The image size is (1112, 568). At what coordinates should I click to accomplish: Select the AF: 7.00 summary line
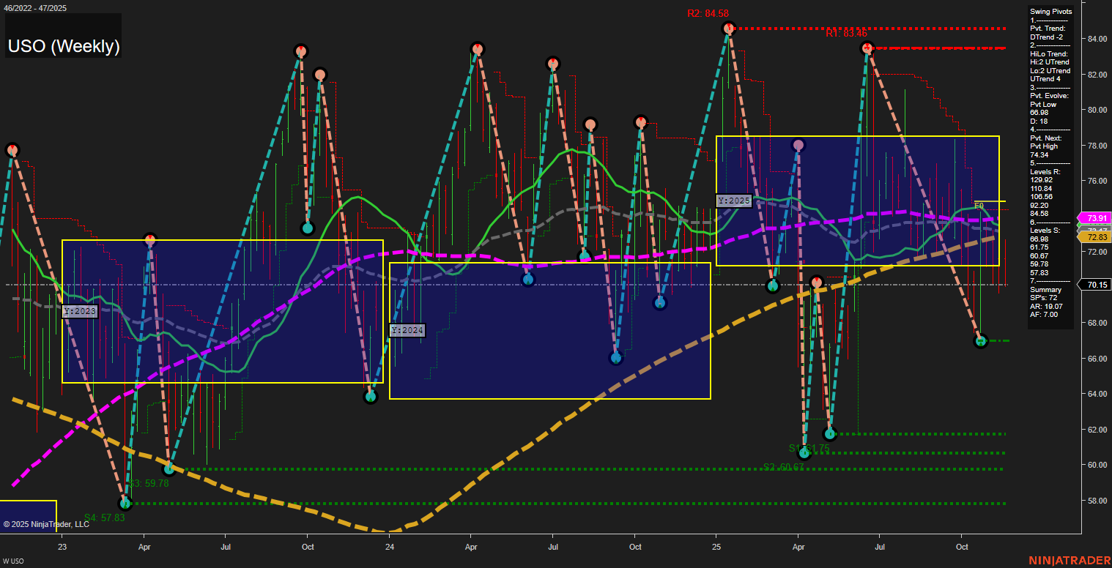(x=1045, y=315)
